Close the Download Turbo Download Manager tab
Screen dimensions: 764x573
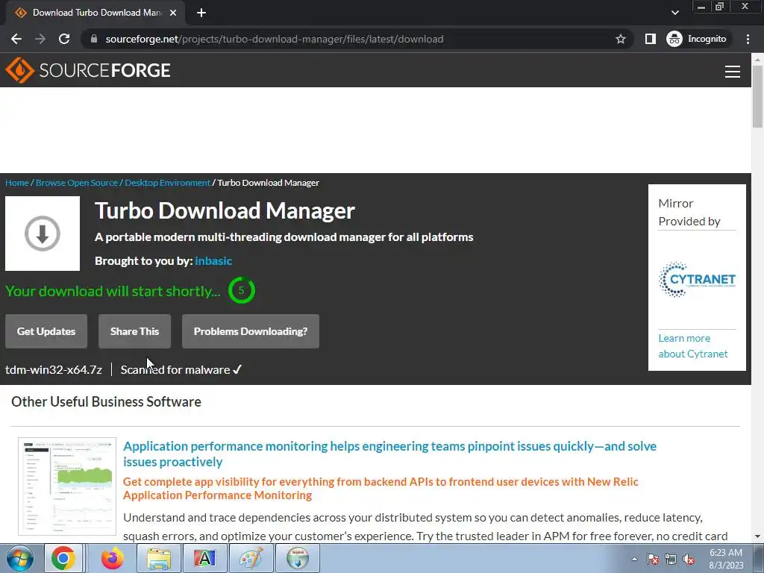[173, 13]
